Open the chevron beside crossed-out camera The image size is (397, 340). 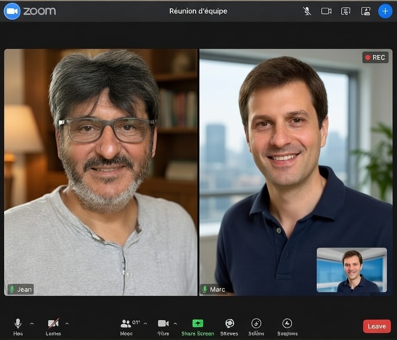point(67,323)
